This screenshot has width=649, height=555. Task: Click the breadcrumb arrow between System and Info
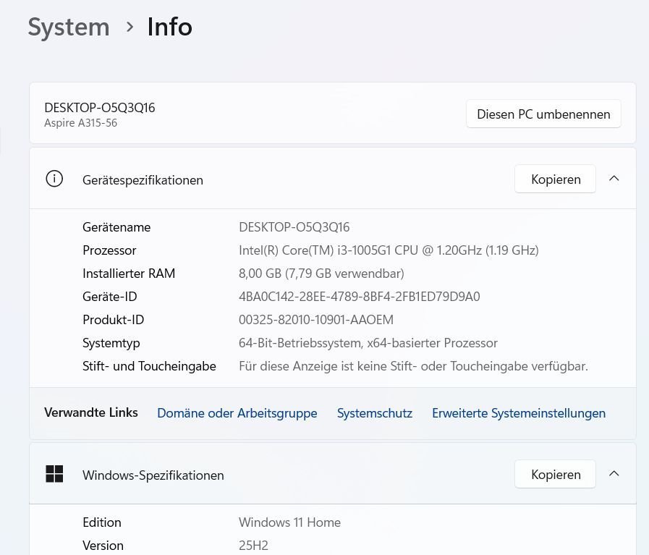130,27
